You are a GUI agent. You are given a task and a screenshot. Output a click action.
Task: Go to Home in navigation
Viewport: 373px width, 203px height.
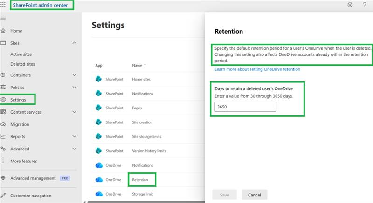16,31
